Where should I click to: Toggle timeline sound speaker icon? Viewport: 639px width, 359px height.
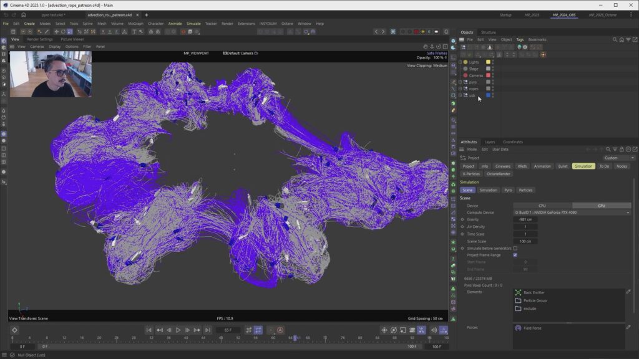point(434,330)
